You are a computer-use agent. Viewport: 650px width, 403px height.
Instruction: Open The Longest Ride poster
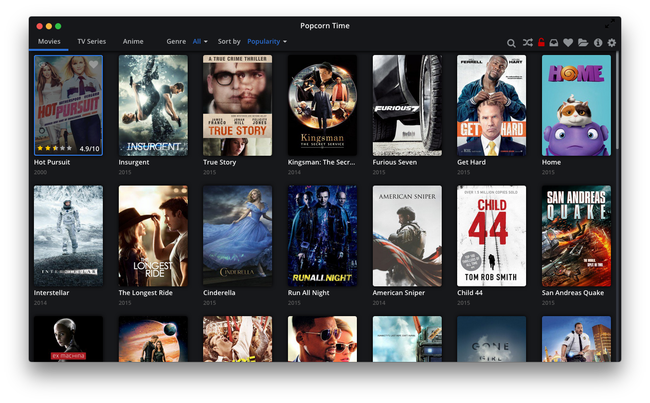[x=153, y=236]
